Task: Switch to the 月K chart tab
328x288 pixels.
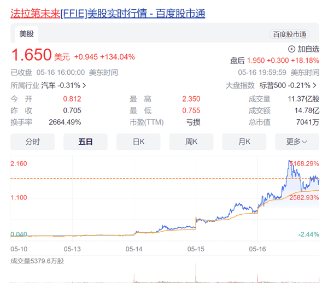Action: pyautogui.click(x=244, y=142)
